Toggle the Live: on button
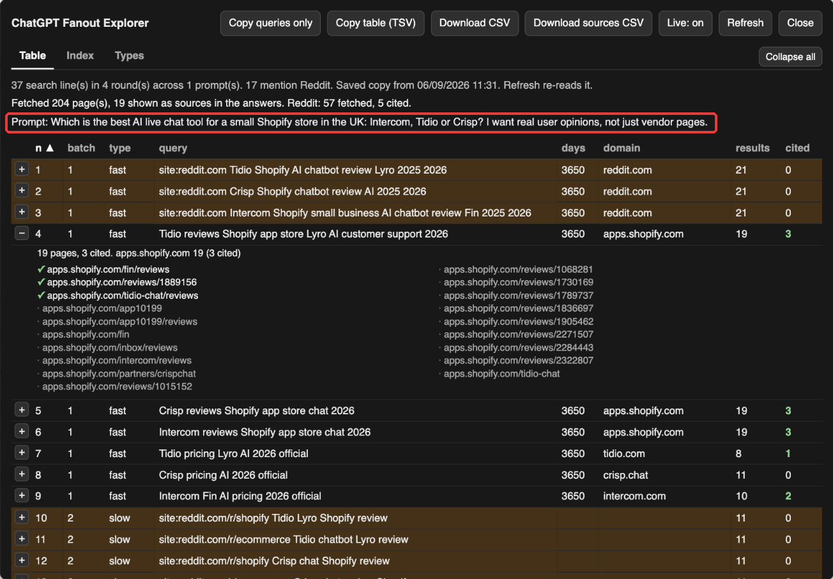 pos(685,23)
